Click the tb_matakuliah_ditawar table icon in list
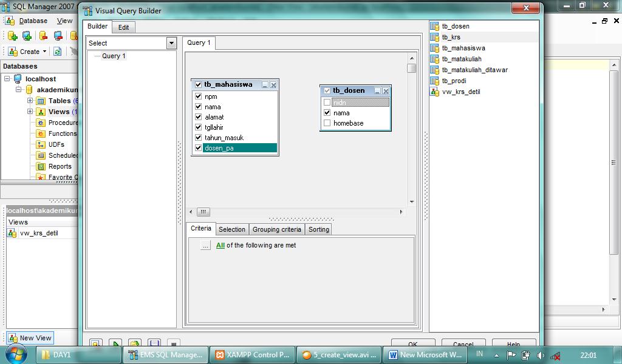 pos(434,70)
